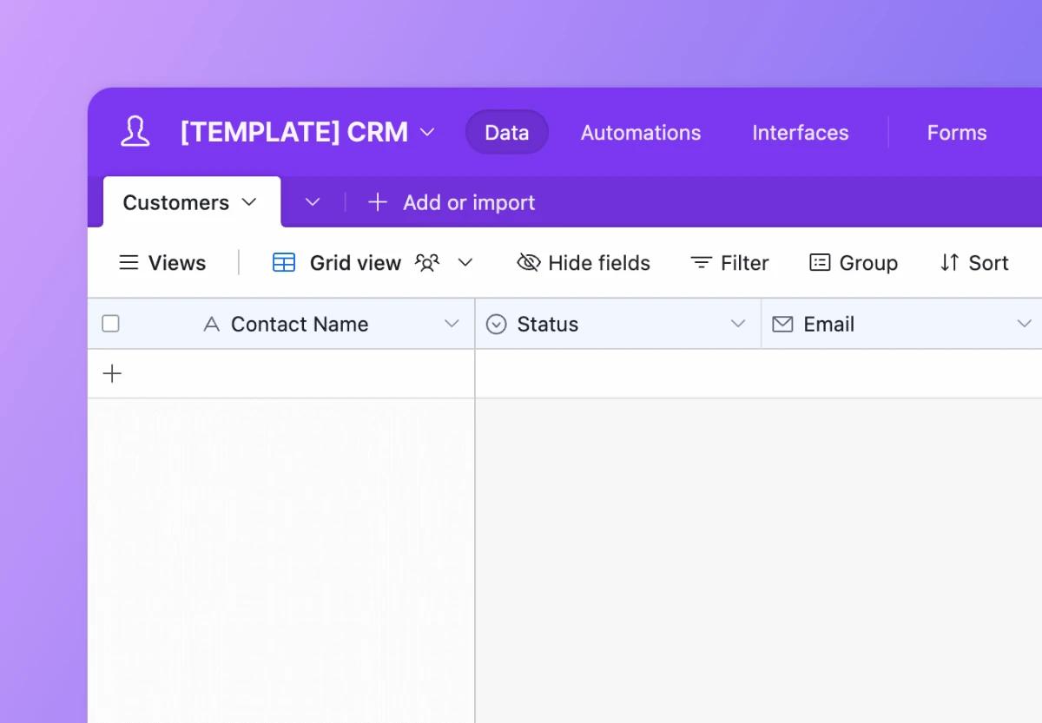This screenshot has height=723, width=1042.
Task: Expand the Grid view options chevron
Action: click(465, 262)
